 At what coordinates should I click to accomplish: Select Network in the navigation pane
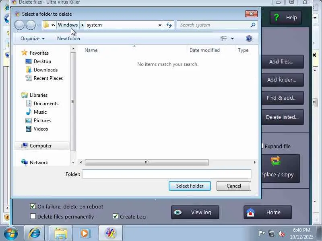[39, 163]
